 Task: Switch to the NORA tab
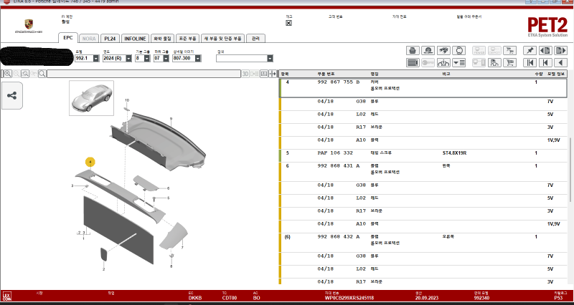[89, 39]
